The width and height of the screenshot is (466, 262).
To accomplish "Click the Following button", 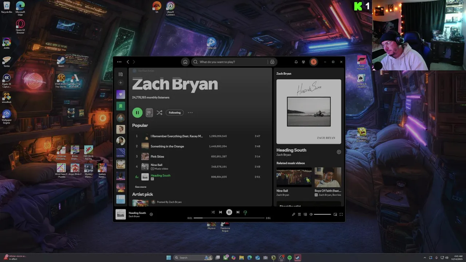I will coord(175,113).
